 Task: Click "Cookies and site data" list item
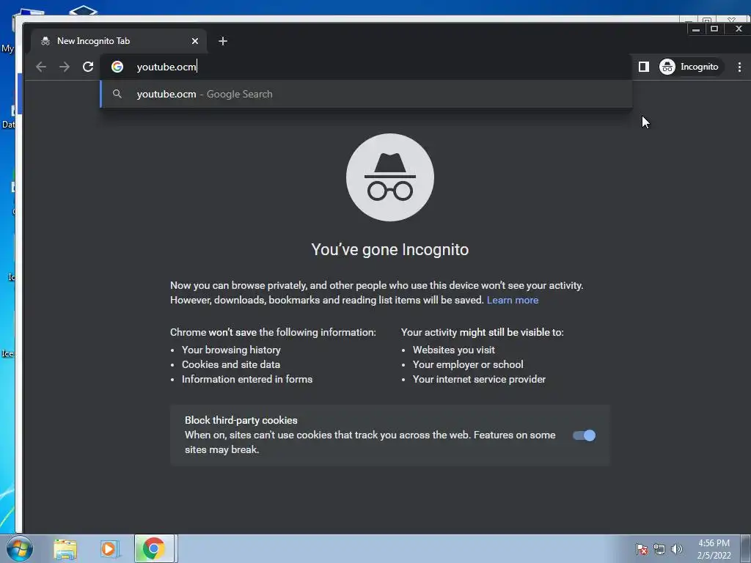tap(231, 365)
